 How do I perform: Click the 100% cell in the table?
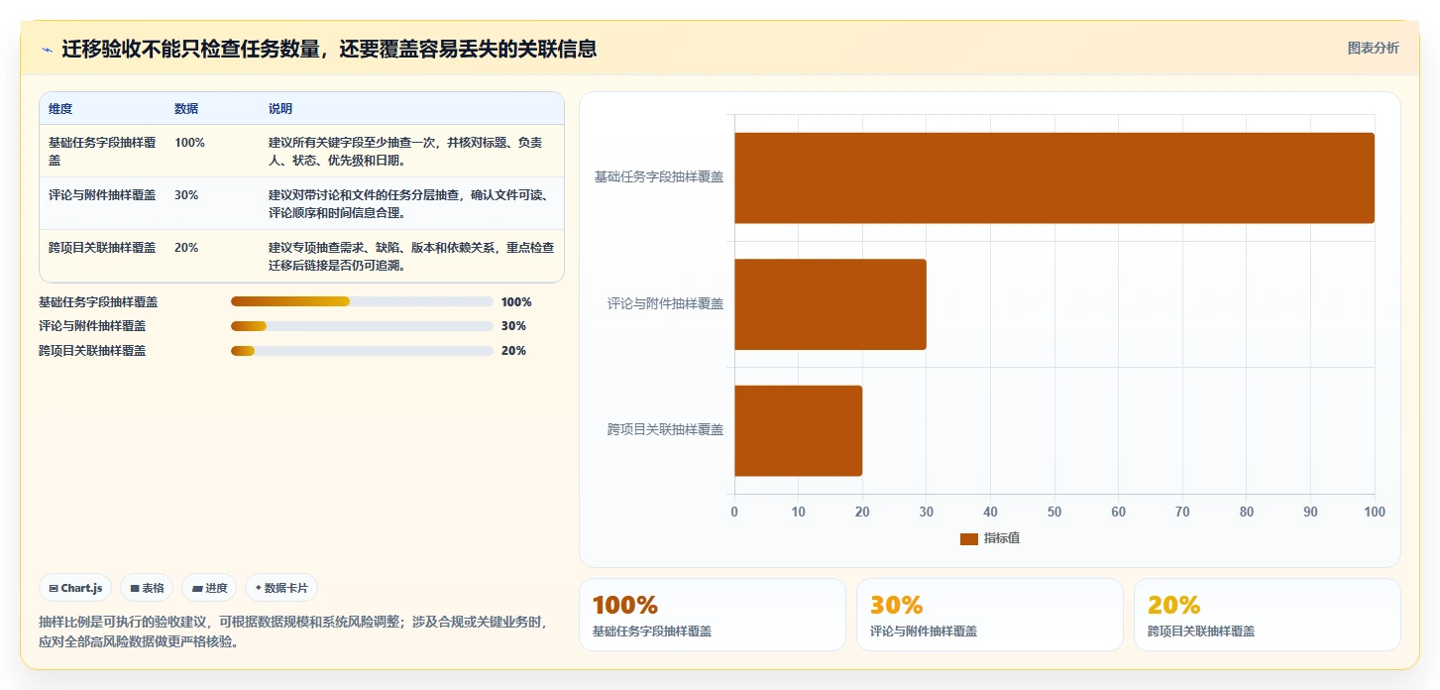pyautogui.click(x=189, y=143)
